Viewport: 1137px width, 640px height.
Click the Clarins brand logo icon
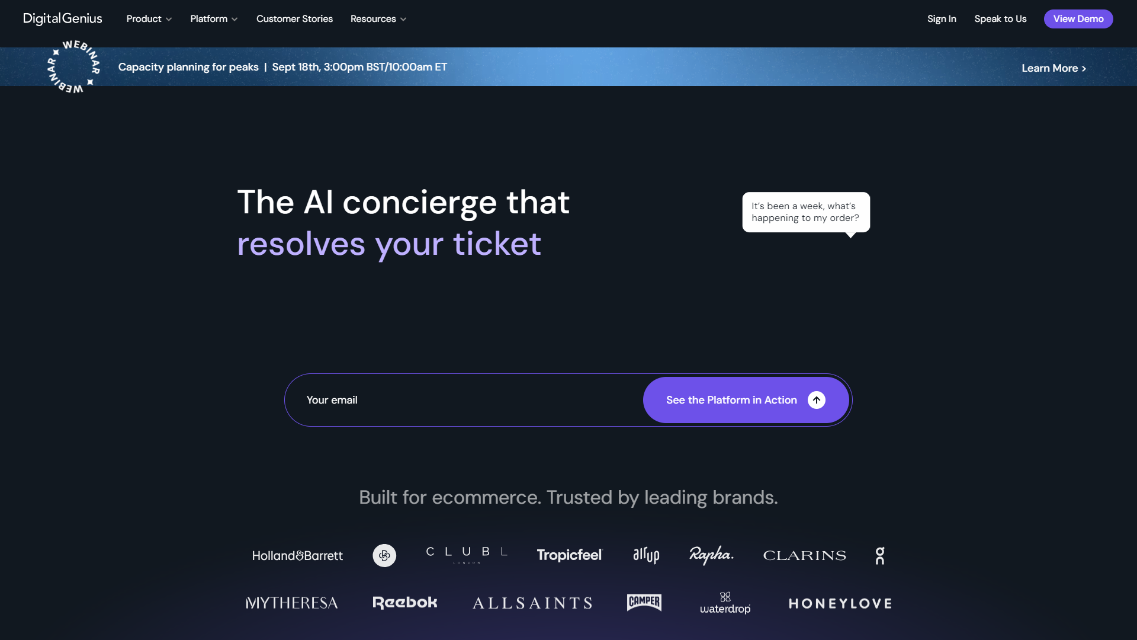pyautogui.click(x=804, y=556)
